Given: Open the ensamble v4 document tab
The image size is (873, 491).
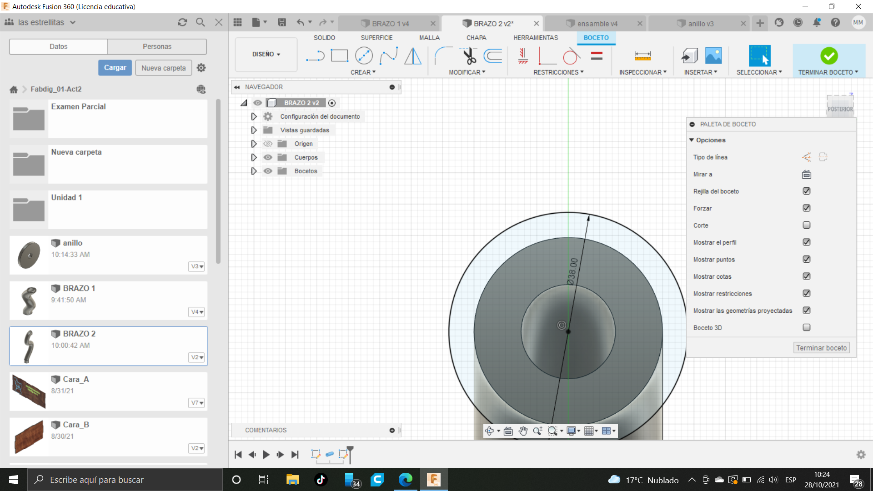Looking at the screenshot, I should tap(597, 24).
